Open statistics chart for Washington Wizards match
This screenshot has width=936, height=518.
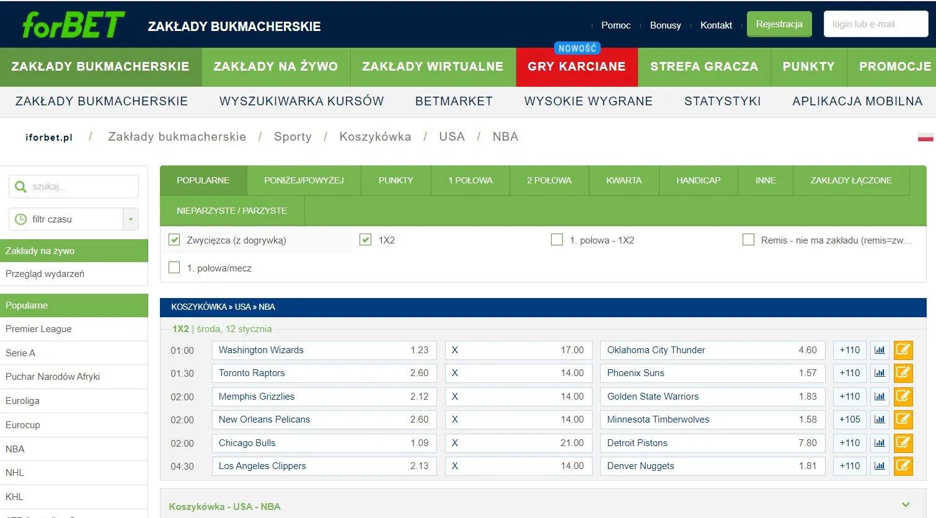879,349
